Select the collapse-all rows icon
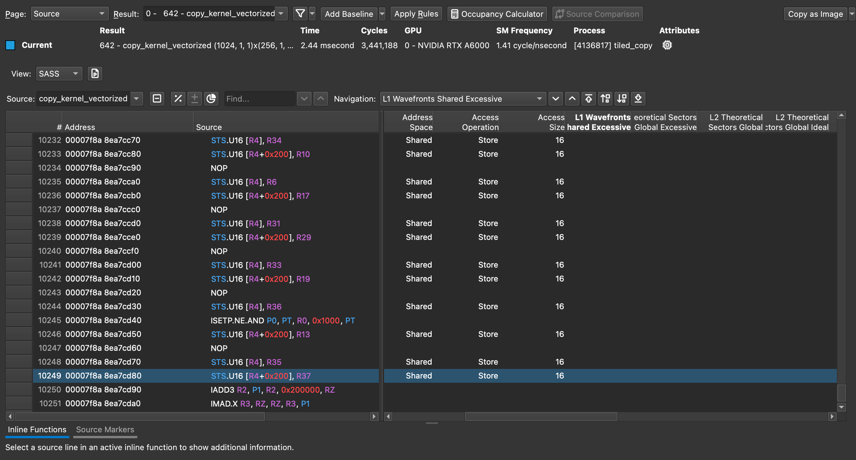856x460 pixels. (157, 99)
